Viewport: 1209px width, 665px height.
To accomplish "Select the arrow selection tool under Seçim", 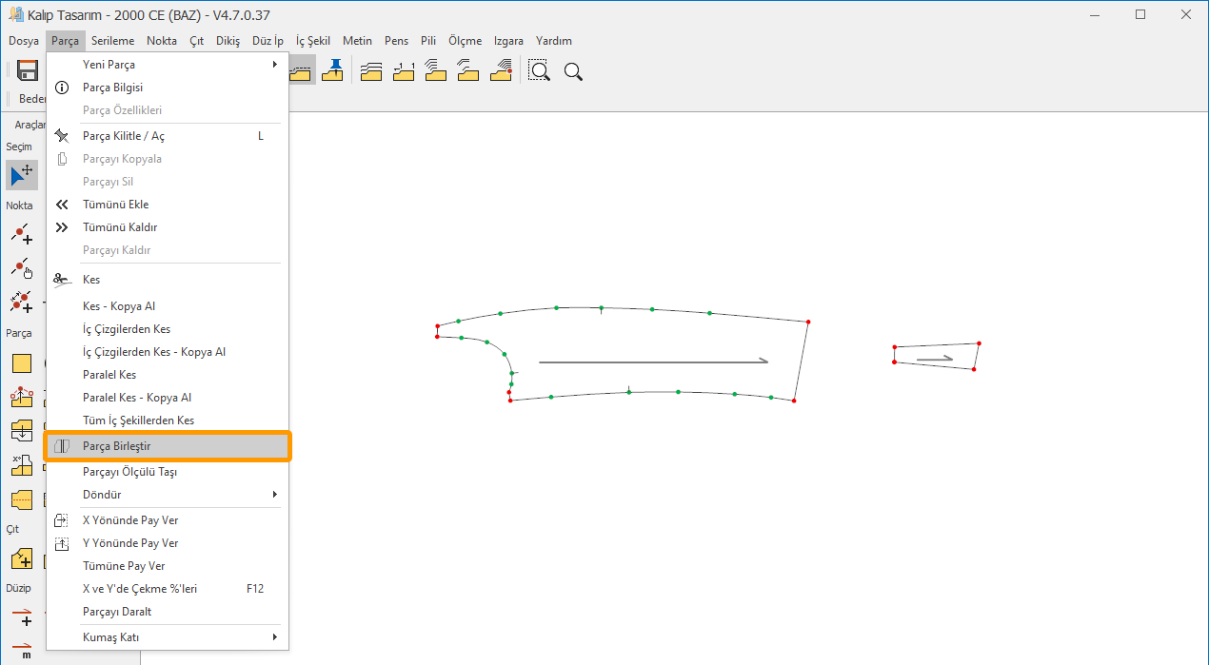I will click(x=21, y=174).
